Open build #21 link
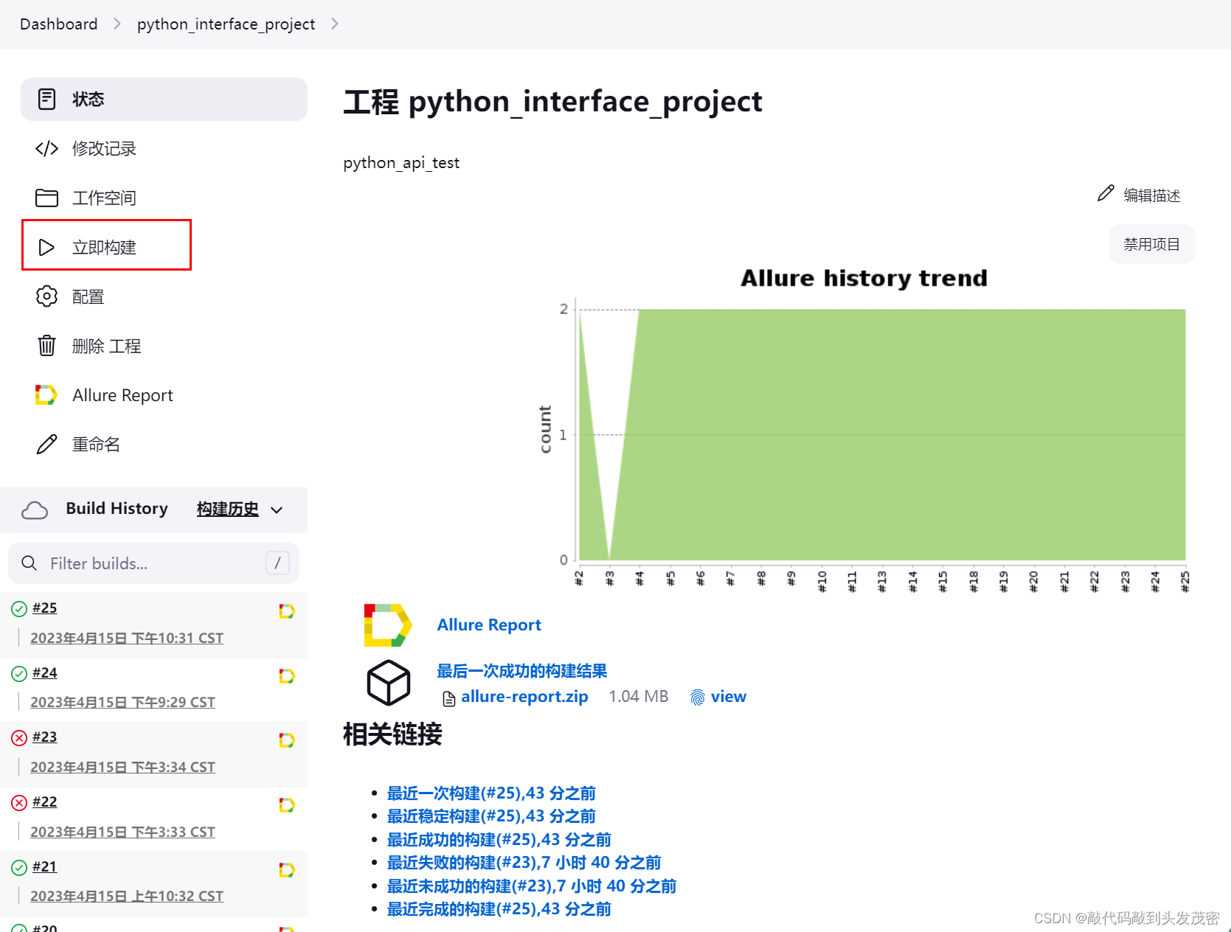1231x932 pixels. tap(44, 867)
